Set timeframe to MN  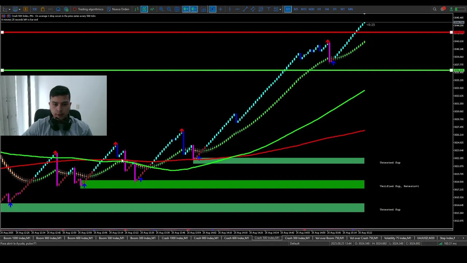[x=350, y=9]
